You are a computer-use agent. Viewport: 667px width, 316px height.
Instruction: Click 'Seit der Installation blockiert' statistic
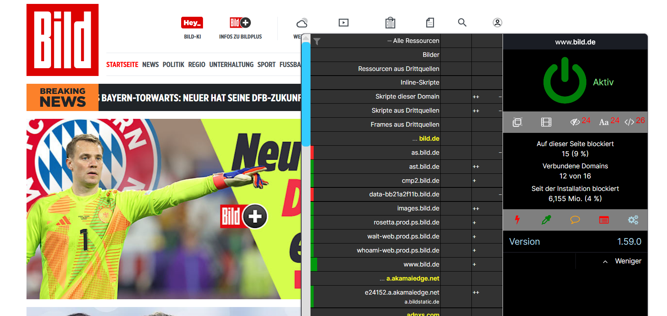575,194
